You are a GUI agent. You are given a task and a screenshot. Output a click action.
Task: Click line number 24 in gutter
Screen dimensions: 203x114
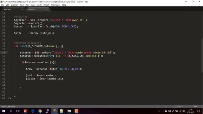click(x=3, y=20)
